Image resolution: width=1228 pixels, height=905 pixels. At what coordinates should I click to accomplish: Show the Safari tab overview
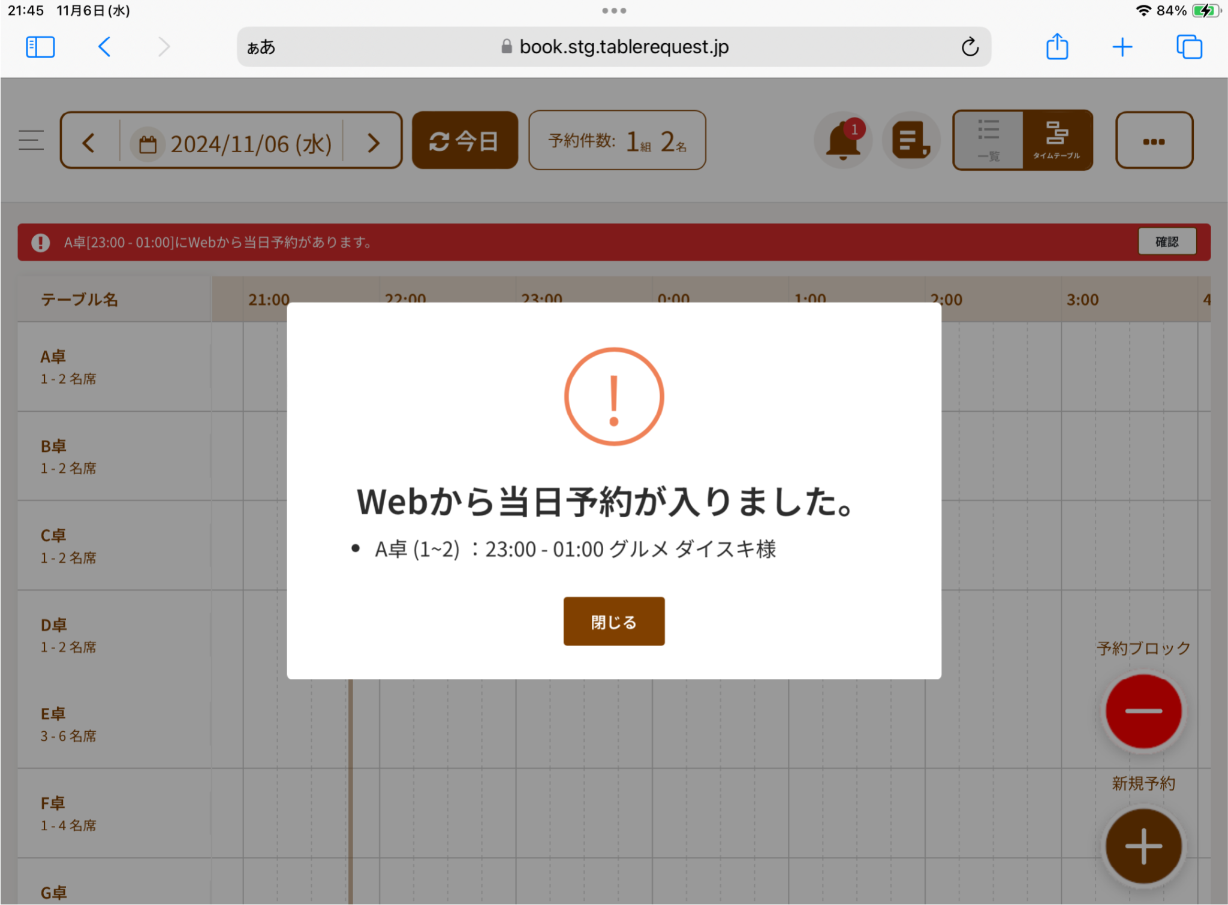1189,47
